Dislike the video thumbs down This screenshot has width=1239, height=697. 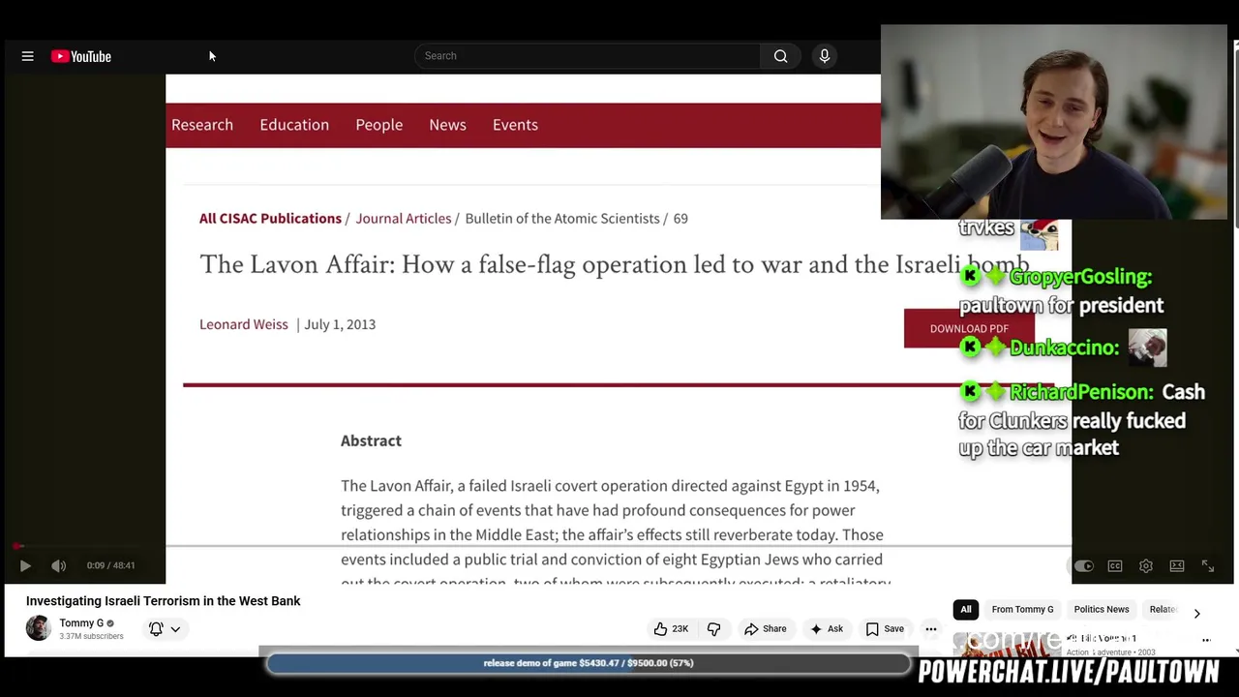[713, 629]
